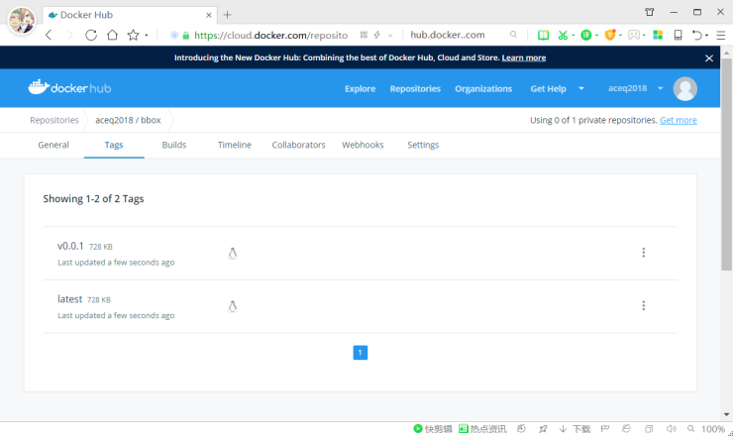
Task: Click the search magnifier icon
Action: click(513, 35)
